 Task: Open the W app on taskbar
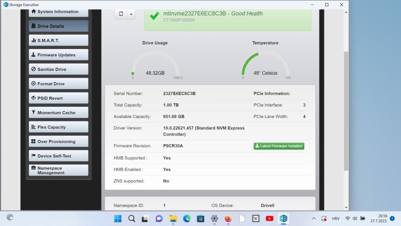[256, 219]
